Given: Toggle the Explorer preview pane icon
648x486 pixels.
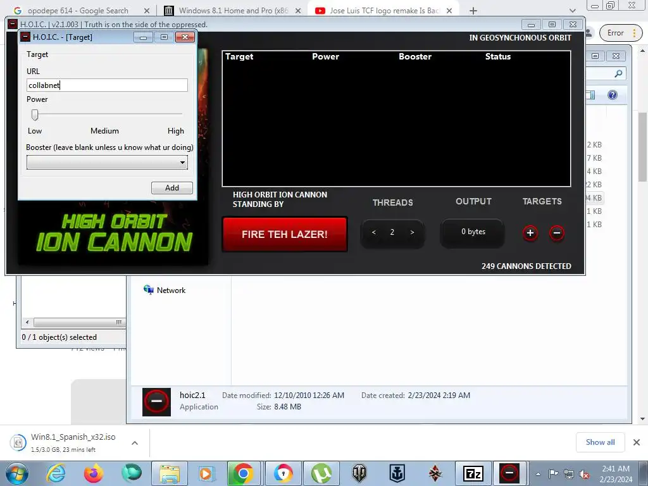Looking at the screenshot, I should click(x=590, y=95).
